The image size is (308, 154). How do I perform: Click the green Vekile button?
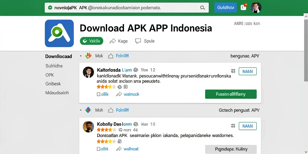coord(91,41)
